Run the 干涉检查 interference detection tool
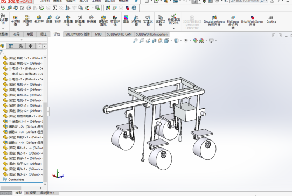Screen dimensions: 292x196 [15, 20]
